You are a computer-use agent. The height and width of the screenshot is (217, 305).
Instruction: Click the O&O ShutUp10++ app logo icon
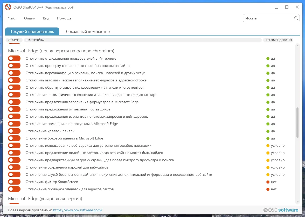8,7
